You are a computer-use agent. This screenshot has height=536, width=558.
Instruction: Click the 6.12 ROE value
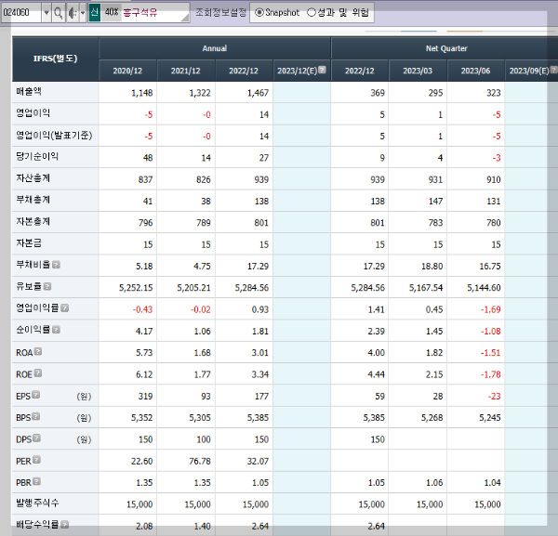pos(144,374)
